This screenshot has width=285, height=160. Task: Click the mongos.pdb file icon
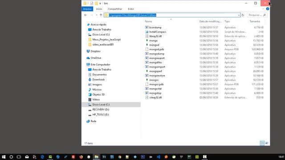click(x=147, y=84)
